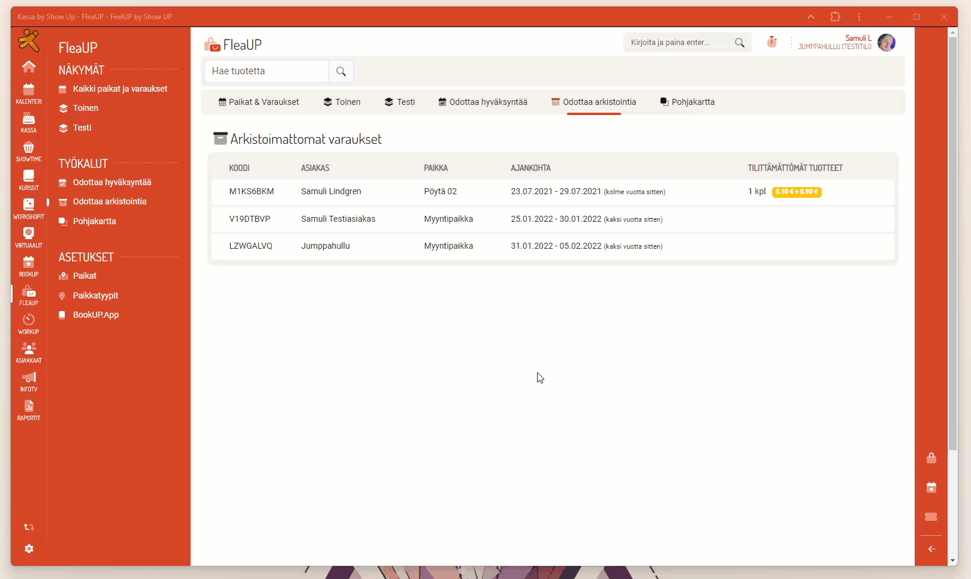Viewport: 971px width, 579px height.
Task: Click the Hae tuotetta search field
Action: point(267,71)
